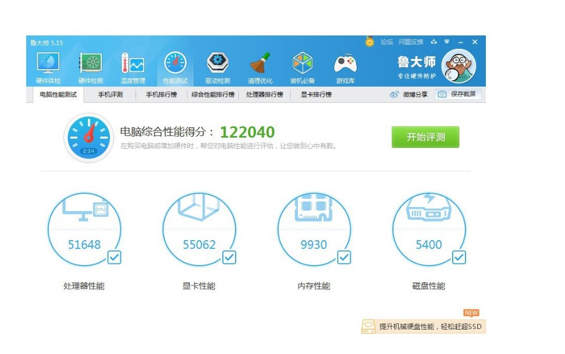Minimize the 鲁大师 window
This screenshot has width=565, height=354.
[460, 42]
